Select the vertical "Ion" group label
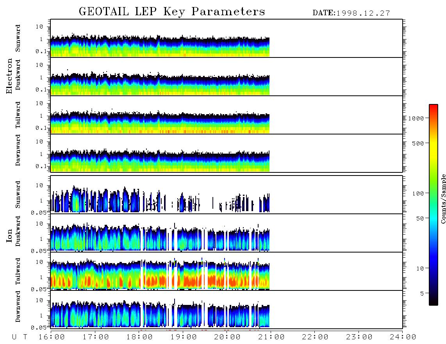Image resolution: width=446 pixels, height=344 pixels. (9, 235)
